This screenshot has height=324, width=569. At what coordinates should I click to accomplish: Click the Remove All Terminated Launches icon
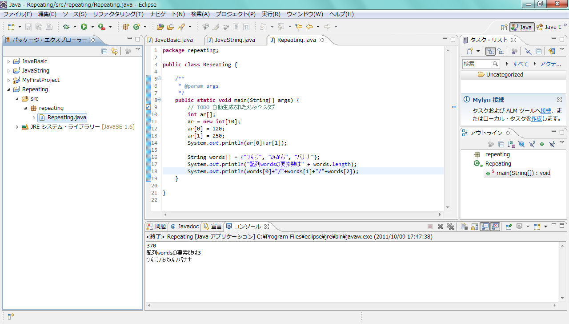point(450,227)
